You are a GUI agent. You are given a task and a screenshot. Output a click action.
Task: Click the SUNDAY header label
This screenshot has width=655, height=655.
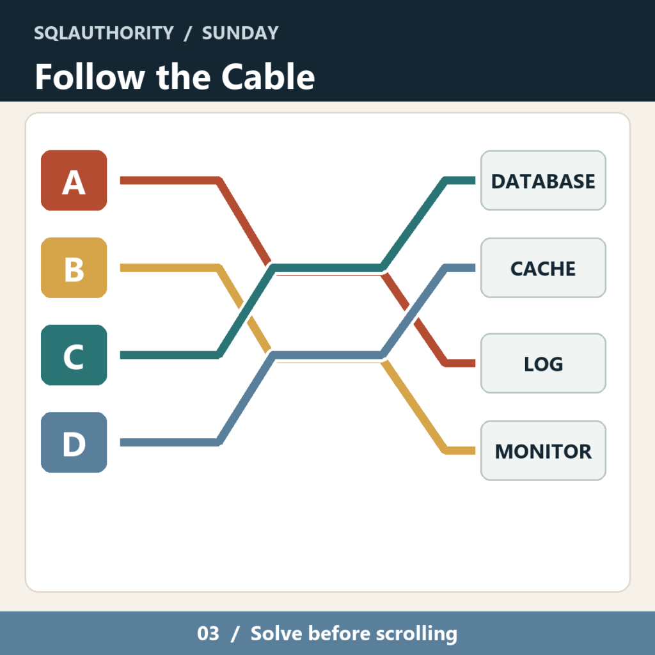click(241, 33)
